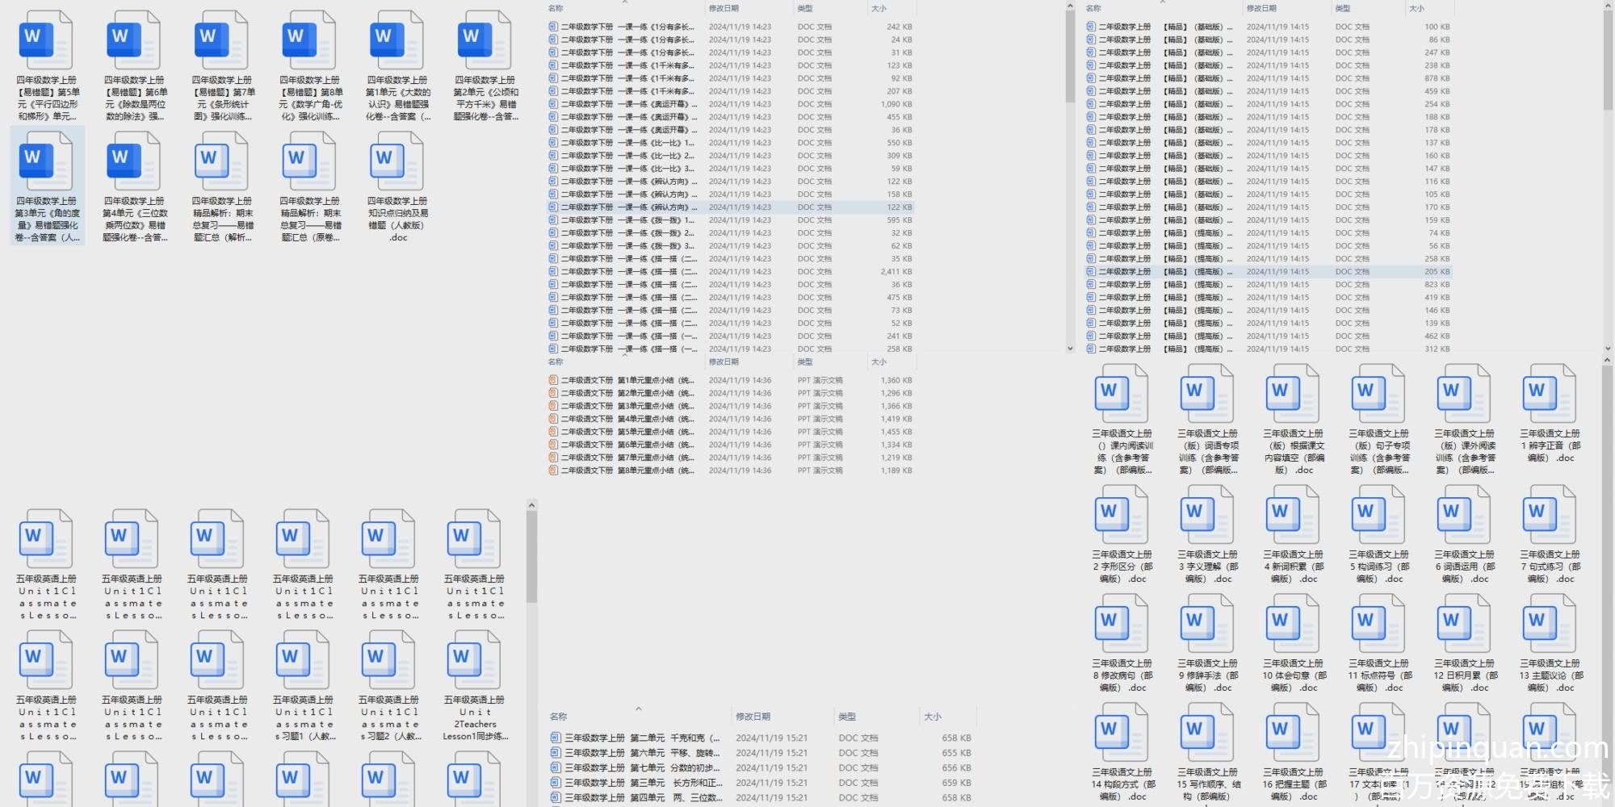This screenshot has width=1615, height=807.
Task: Click 类型 header above 二年级数学下册 file list
Action: [x=805, y=9]
